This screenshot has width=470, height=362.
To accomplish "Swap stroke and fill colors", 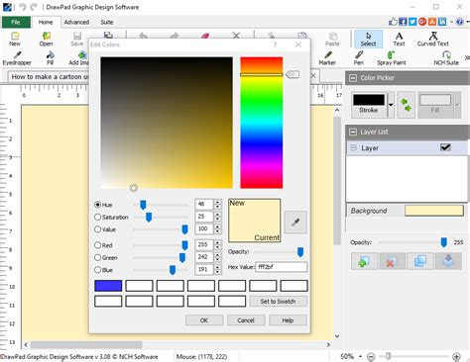I will tap(406, 105).
